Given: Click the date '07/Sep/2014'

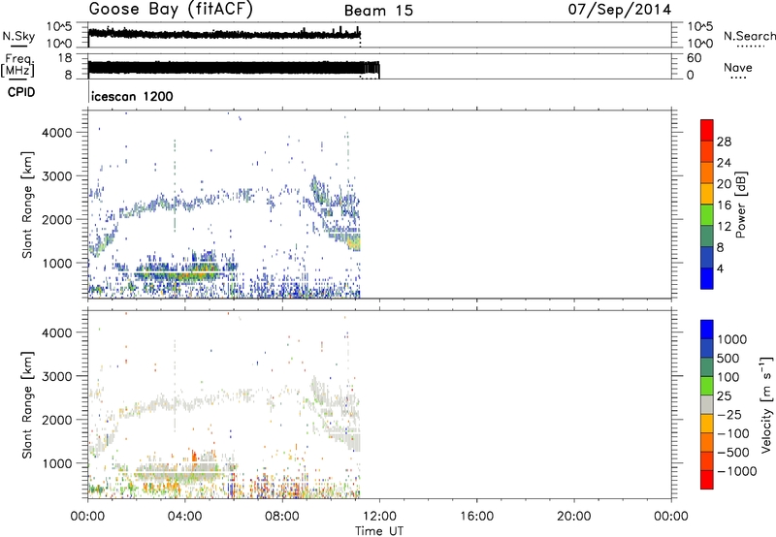Looking at the screenshot, I should point(620,10).
